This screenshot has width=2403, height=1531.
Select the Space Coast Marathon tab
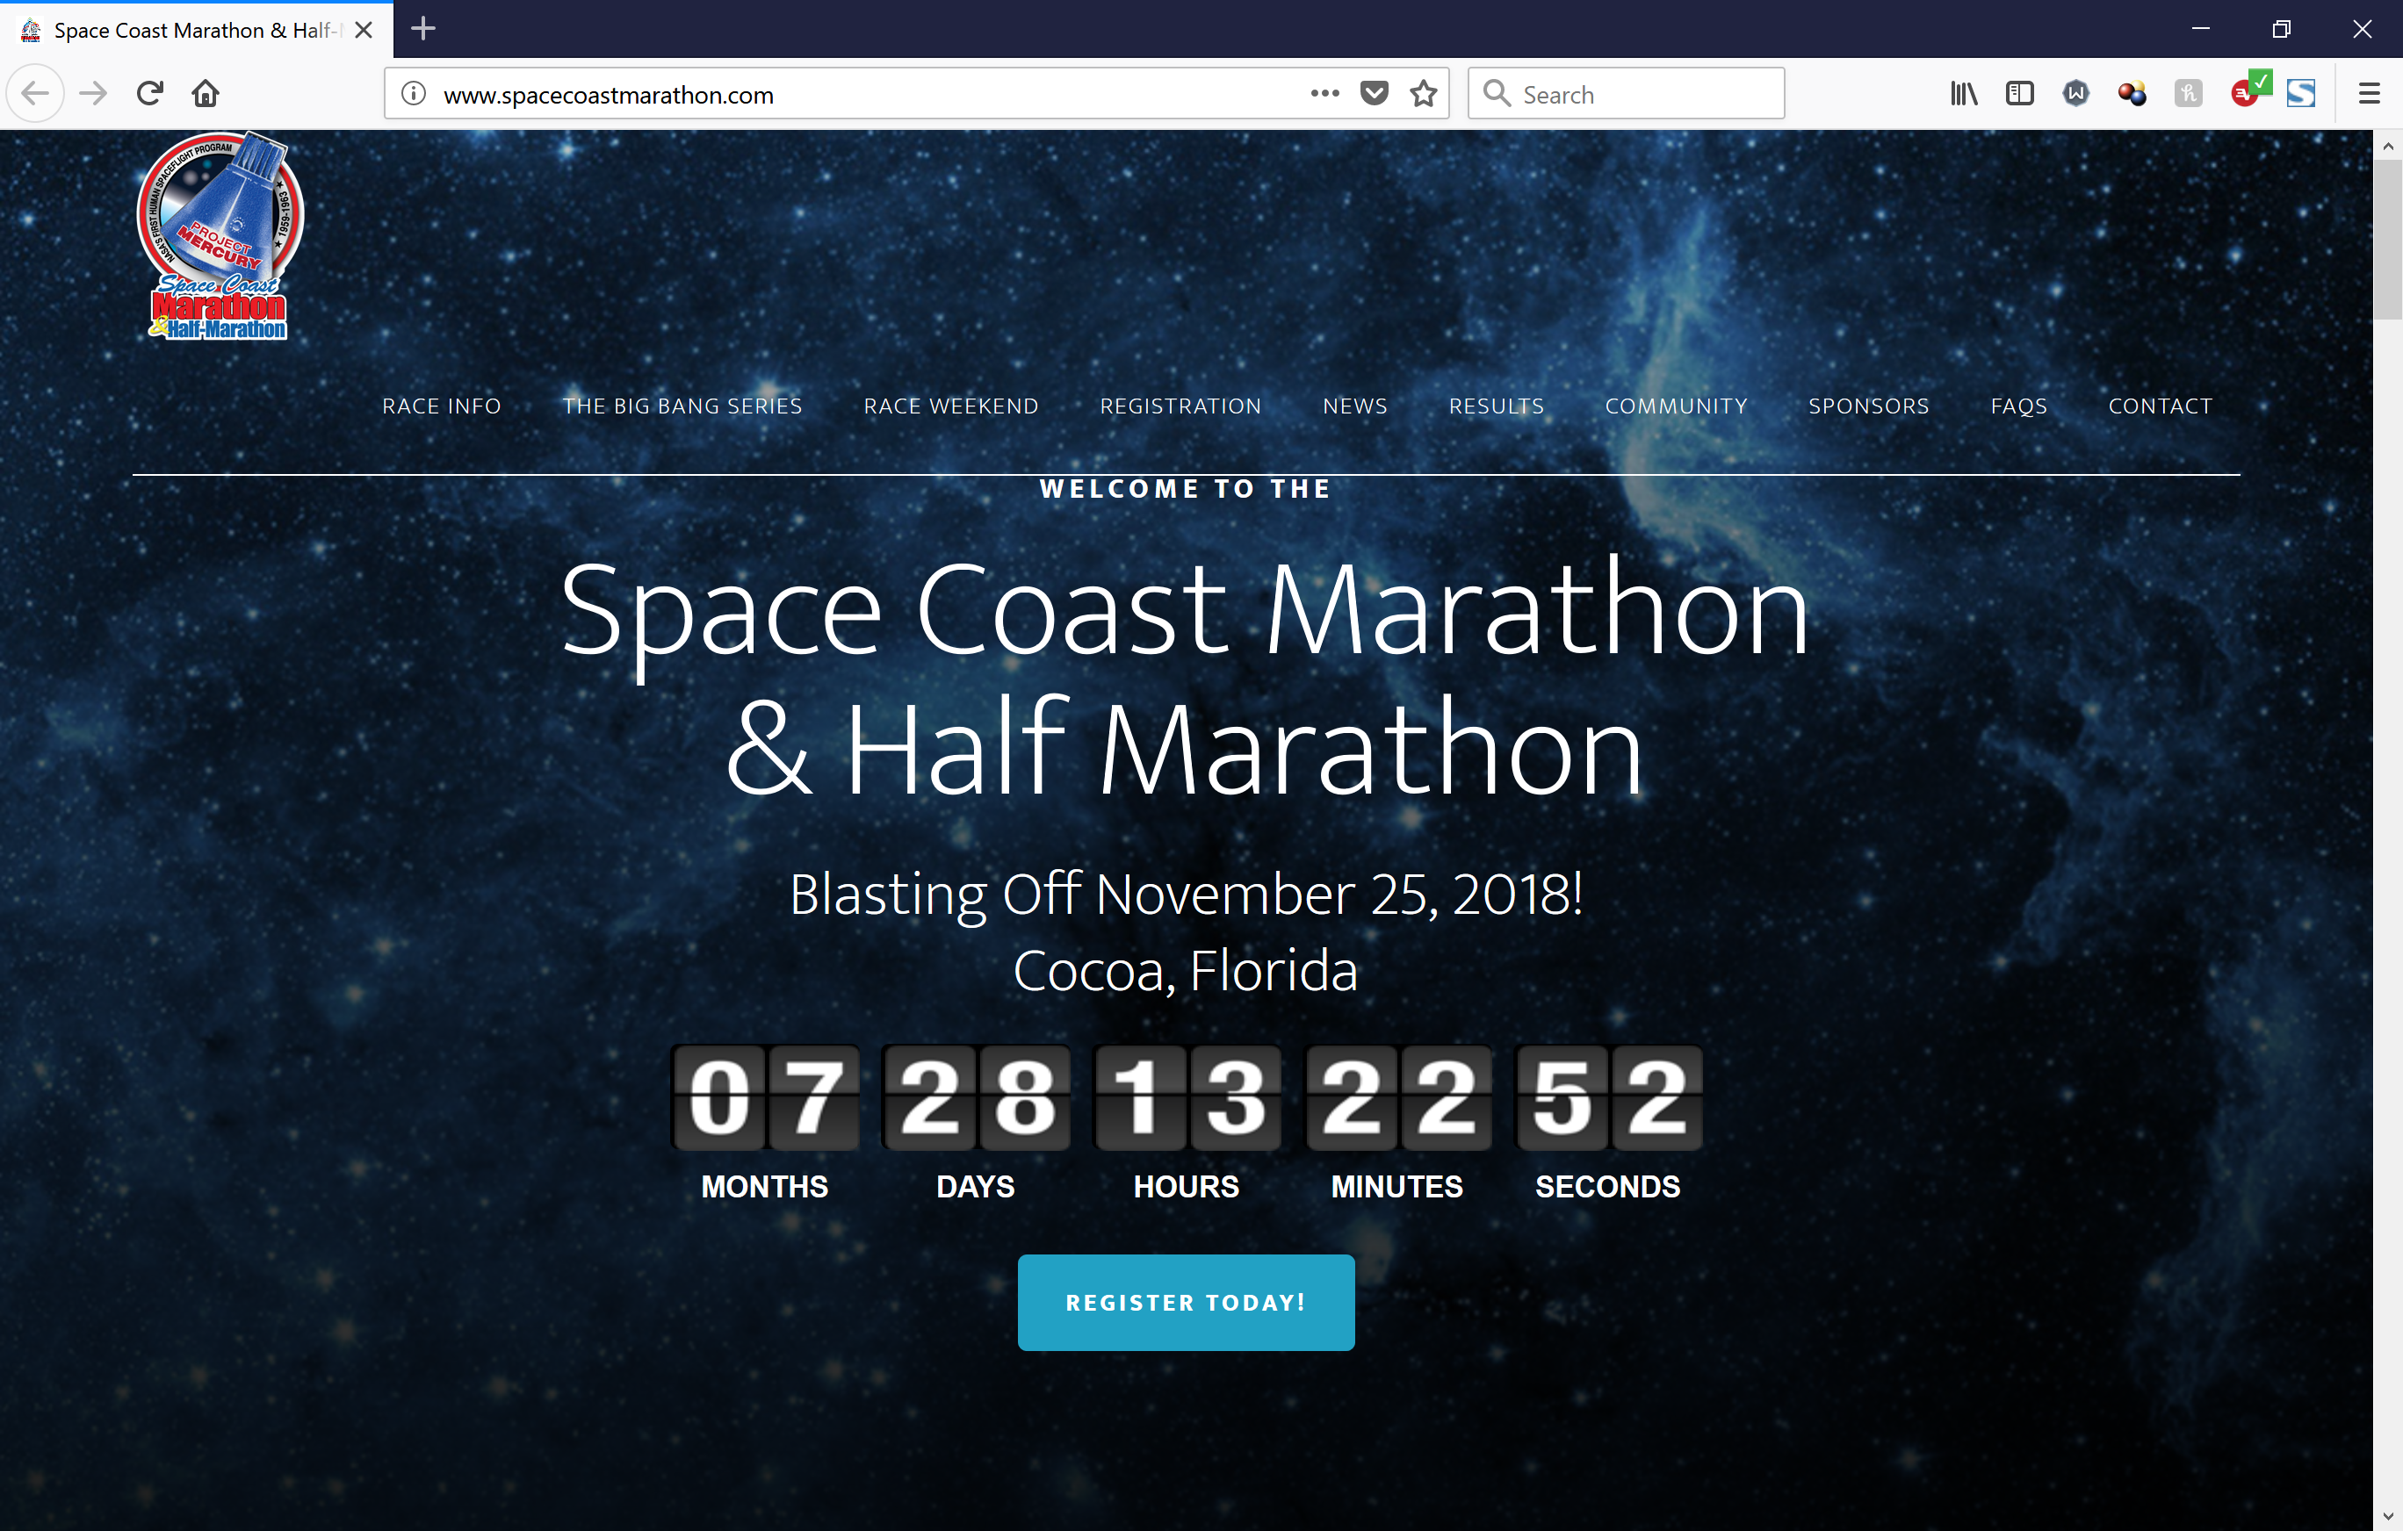pyautogui.click(x=196, y=30)
